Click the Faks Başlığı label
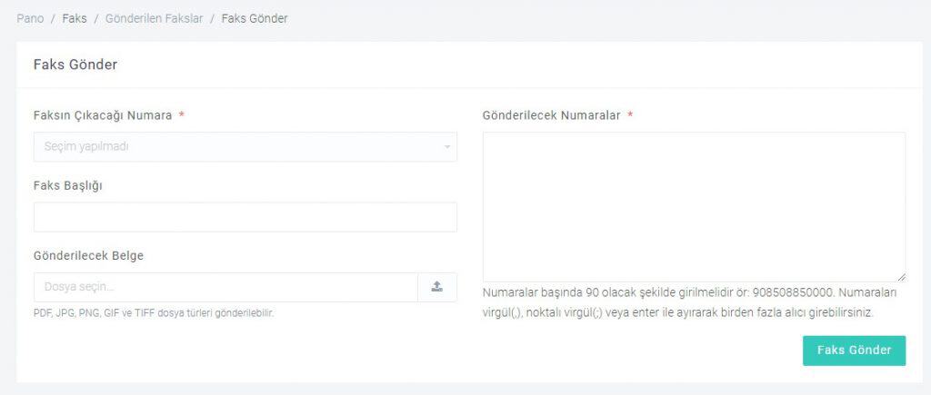This screenshot has height=395, width=931. (x=68, y=185)
